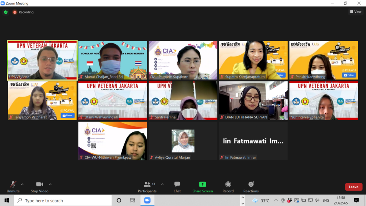This screenshot has width=366, height=206.
Task: Open video options arrow beside Stop Video
Action: 50,184
